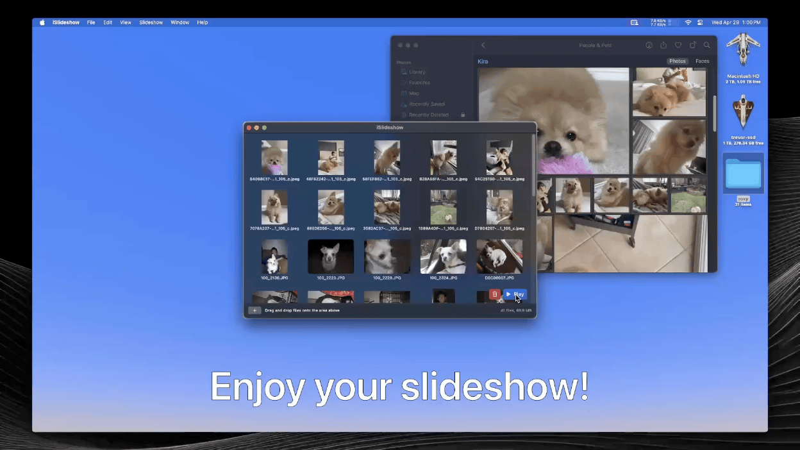The image size is (800, 450).
Task: Open Control Center in the menu bar
Action: pyautogui.click(x=701, y=22)
